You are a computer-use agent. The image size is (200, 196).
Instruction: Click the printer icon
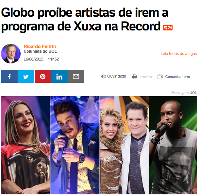[135, 77]
